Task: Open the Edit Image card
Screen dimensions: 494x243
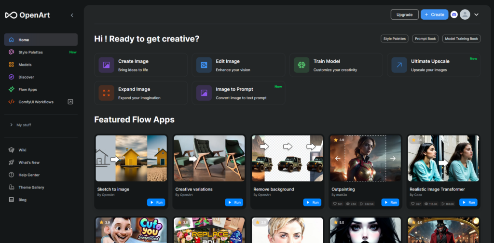Action: coord(238,65)
